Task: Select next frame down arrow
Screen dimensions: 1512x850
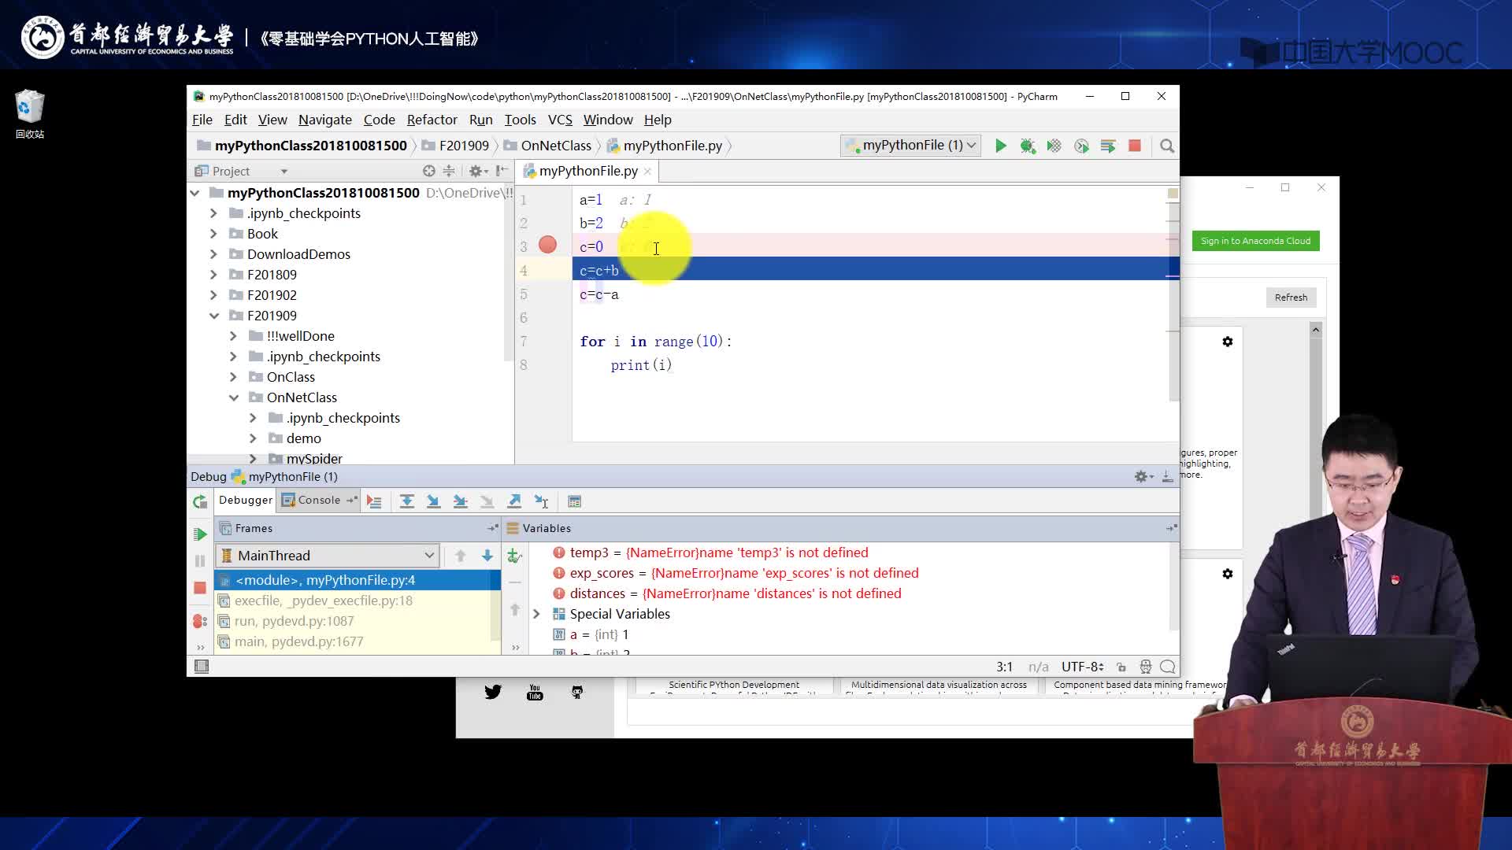Action: pos(487,556)
